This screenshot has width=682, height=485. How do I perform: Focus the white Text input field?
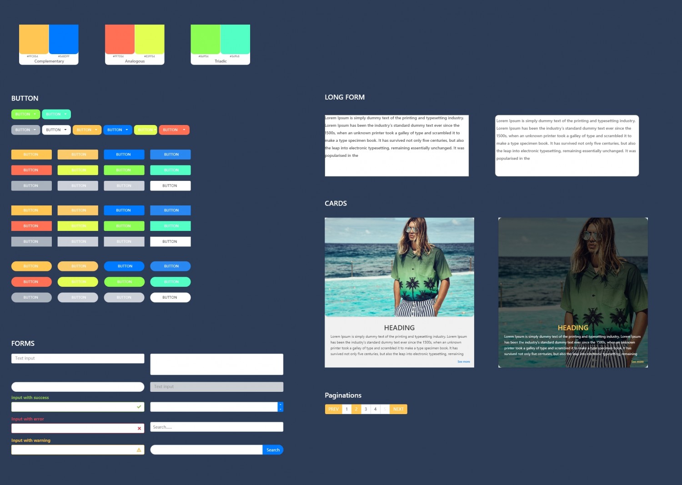pos(78,358)
